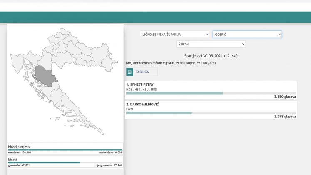The image size is (311, 175).
Task: Click the HDZ, HSS, HSU, HBS party label
Action: tap(141, 89)
